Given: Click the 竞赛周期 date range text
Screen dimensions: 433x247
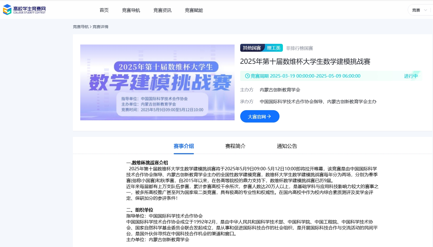Looking at the screenshot, I should point(305,76).
